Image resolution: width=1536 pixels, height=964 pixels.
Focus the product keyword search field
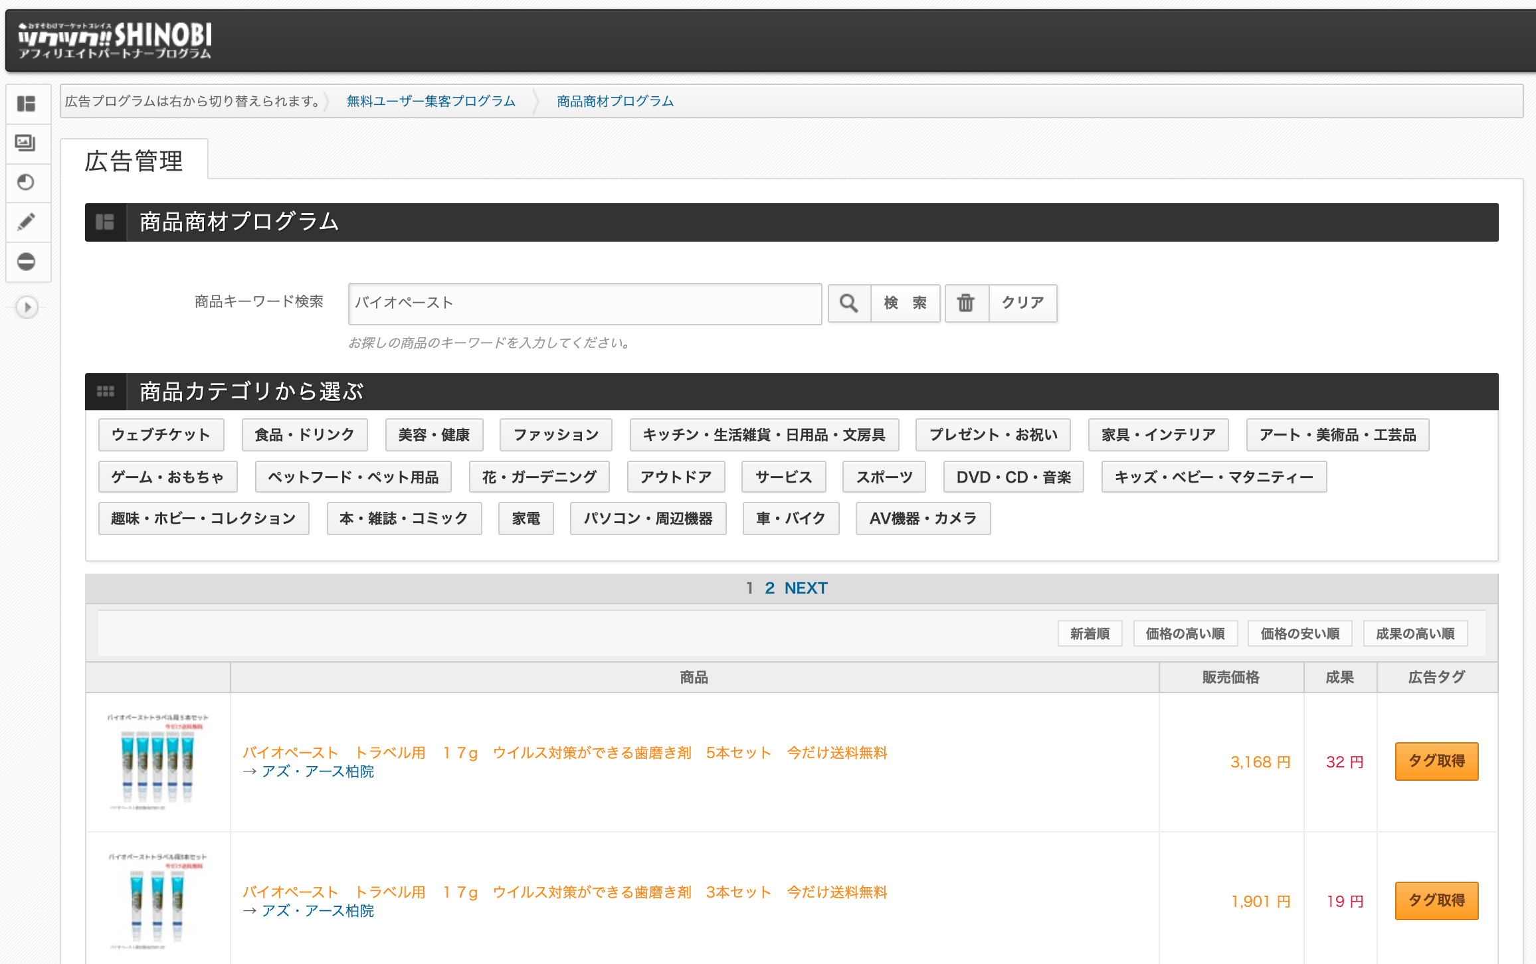click(585, 303)
